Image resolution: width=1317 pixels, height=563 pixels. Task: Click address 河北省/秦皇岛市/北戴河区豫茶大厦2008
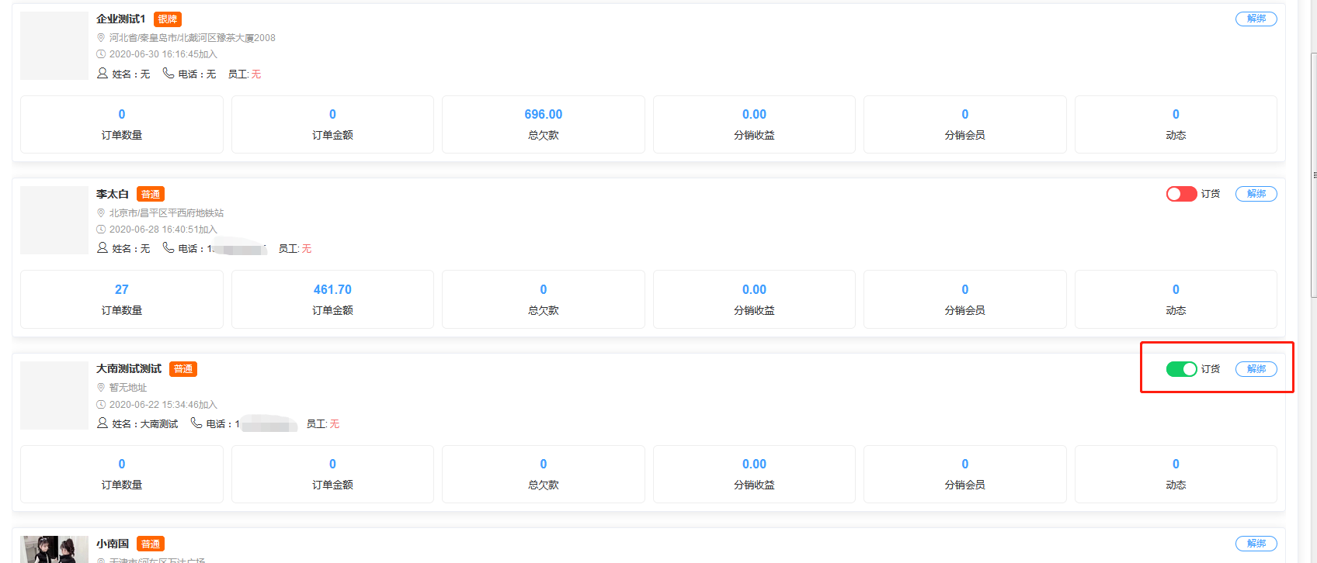tap(192, 37)
